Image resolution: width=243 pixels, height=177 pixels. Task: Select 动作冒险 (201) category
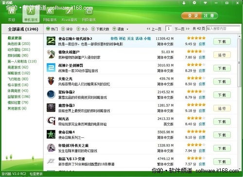19,49
